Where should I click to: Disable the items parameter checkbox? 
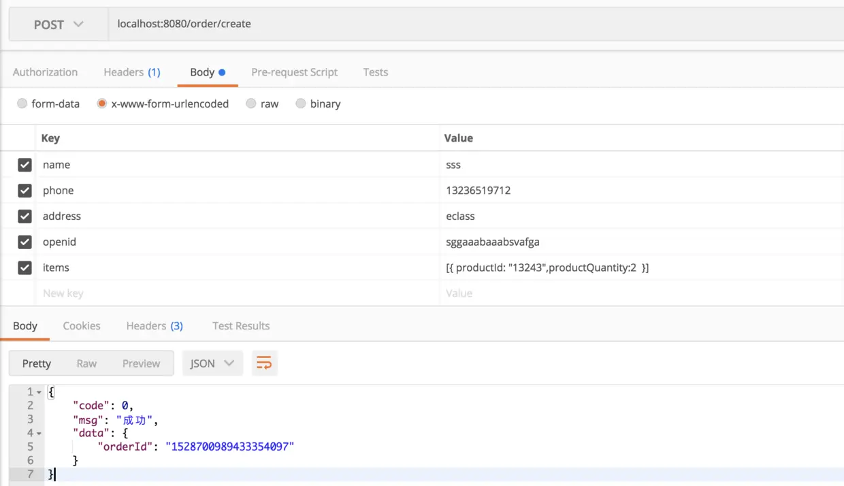pos(25,268)
